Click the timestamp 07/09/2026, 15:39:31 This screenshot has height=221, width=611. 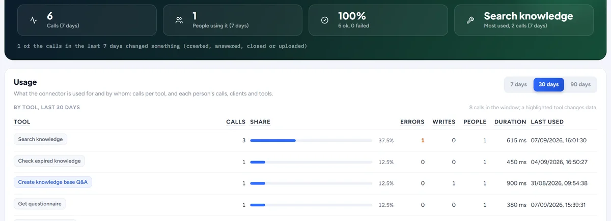point(559,205)
